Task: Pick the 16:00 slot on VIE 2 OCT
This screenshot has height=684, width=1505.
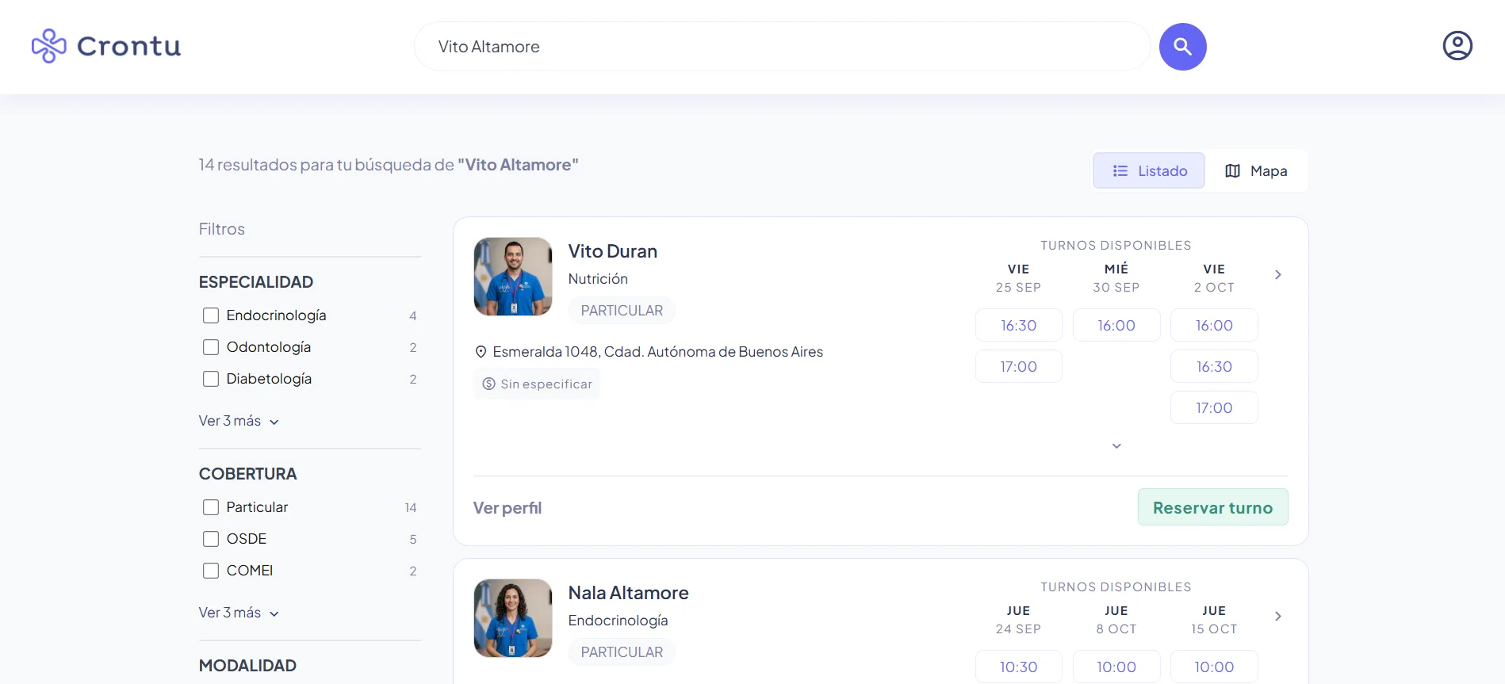Action: (x=1214, y=326)
